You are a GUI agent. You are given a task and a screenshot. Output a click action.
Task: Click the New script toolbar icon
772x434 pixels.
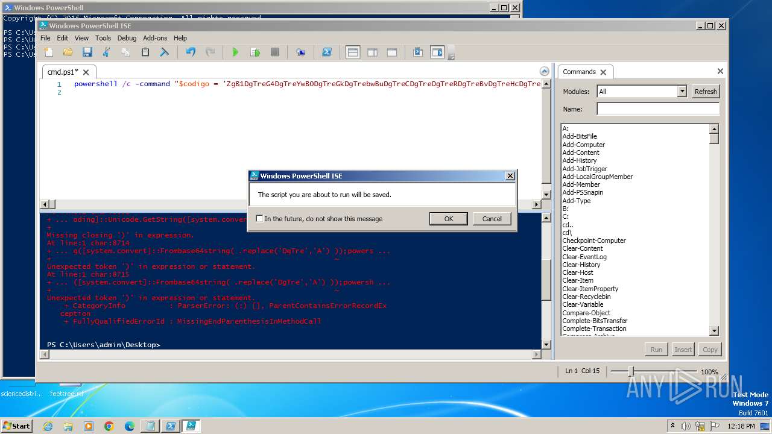click(49, 52)
